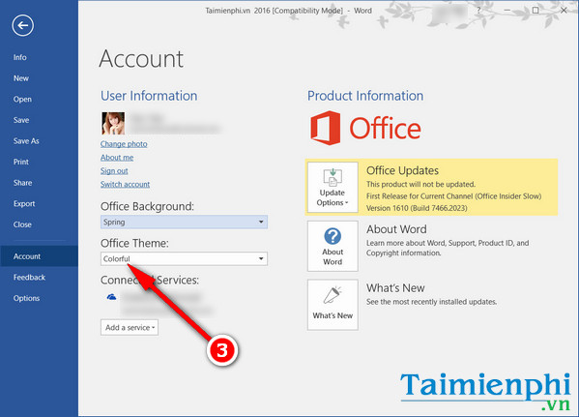Expand the Office Theme dropdown arrow
The image size is (579, 417).
[261, 258]
